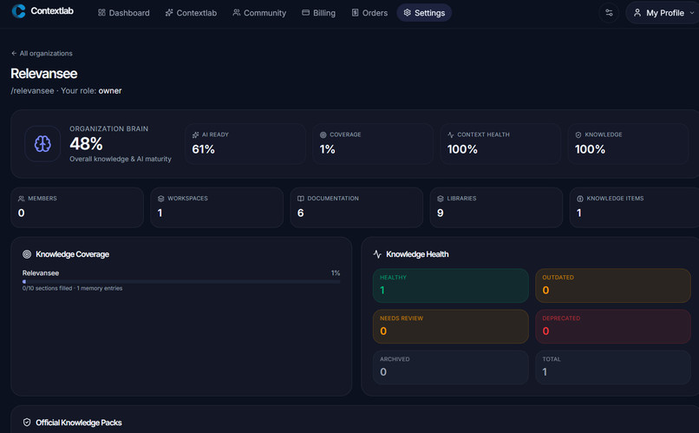
Task: Open the Members card showing 0
Action: [77, 207]
